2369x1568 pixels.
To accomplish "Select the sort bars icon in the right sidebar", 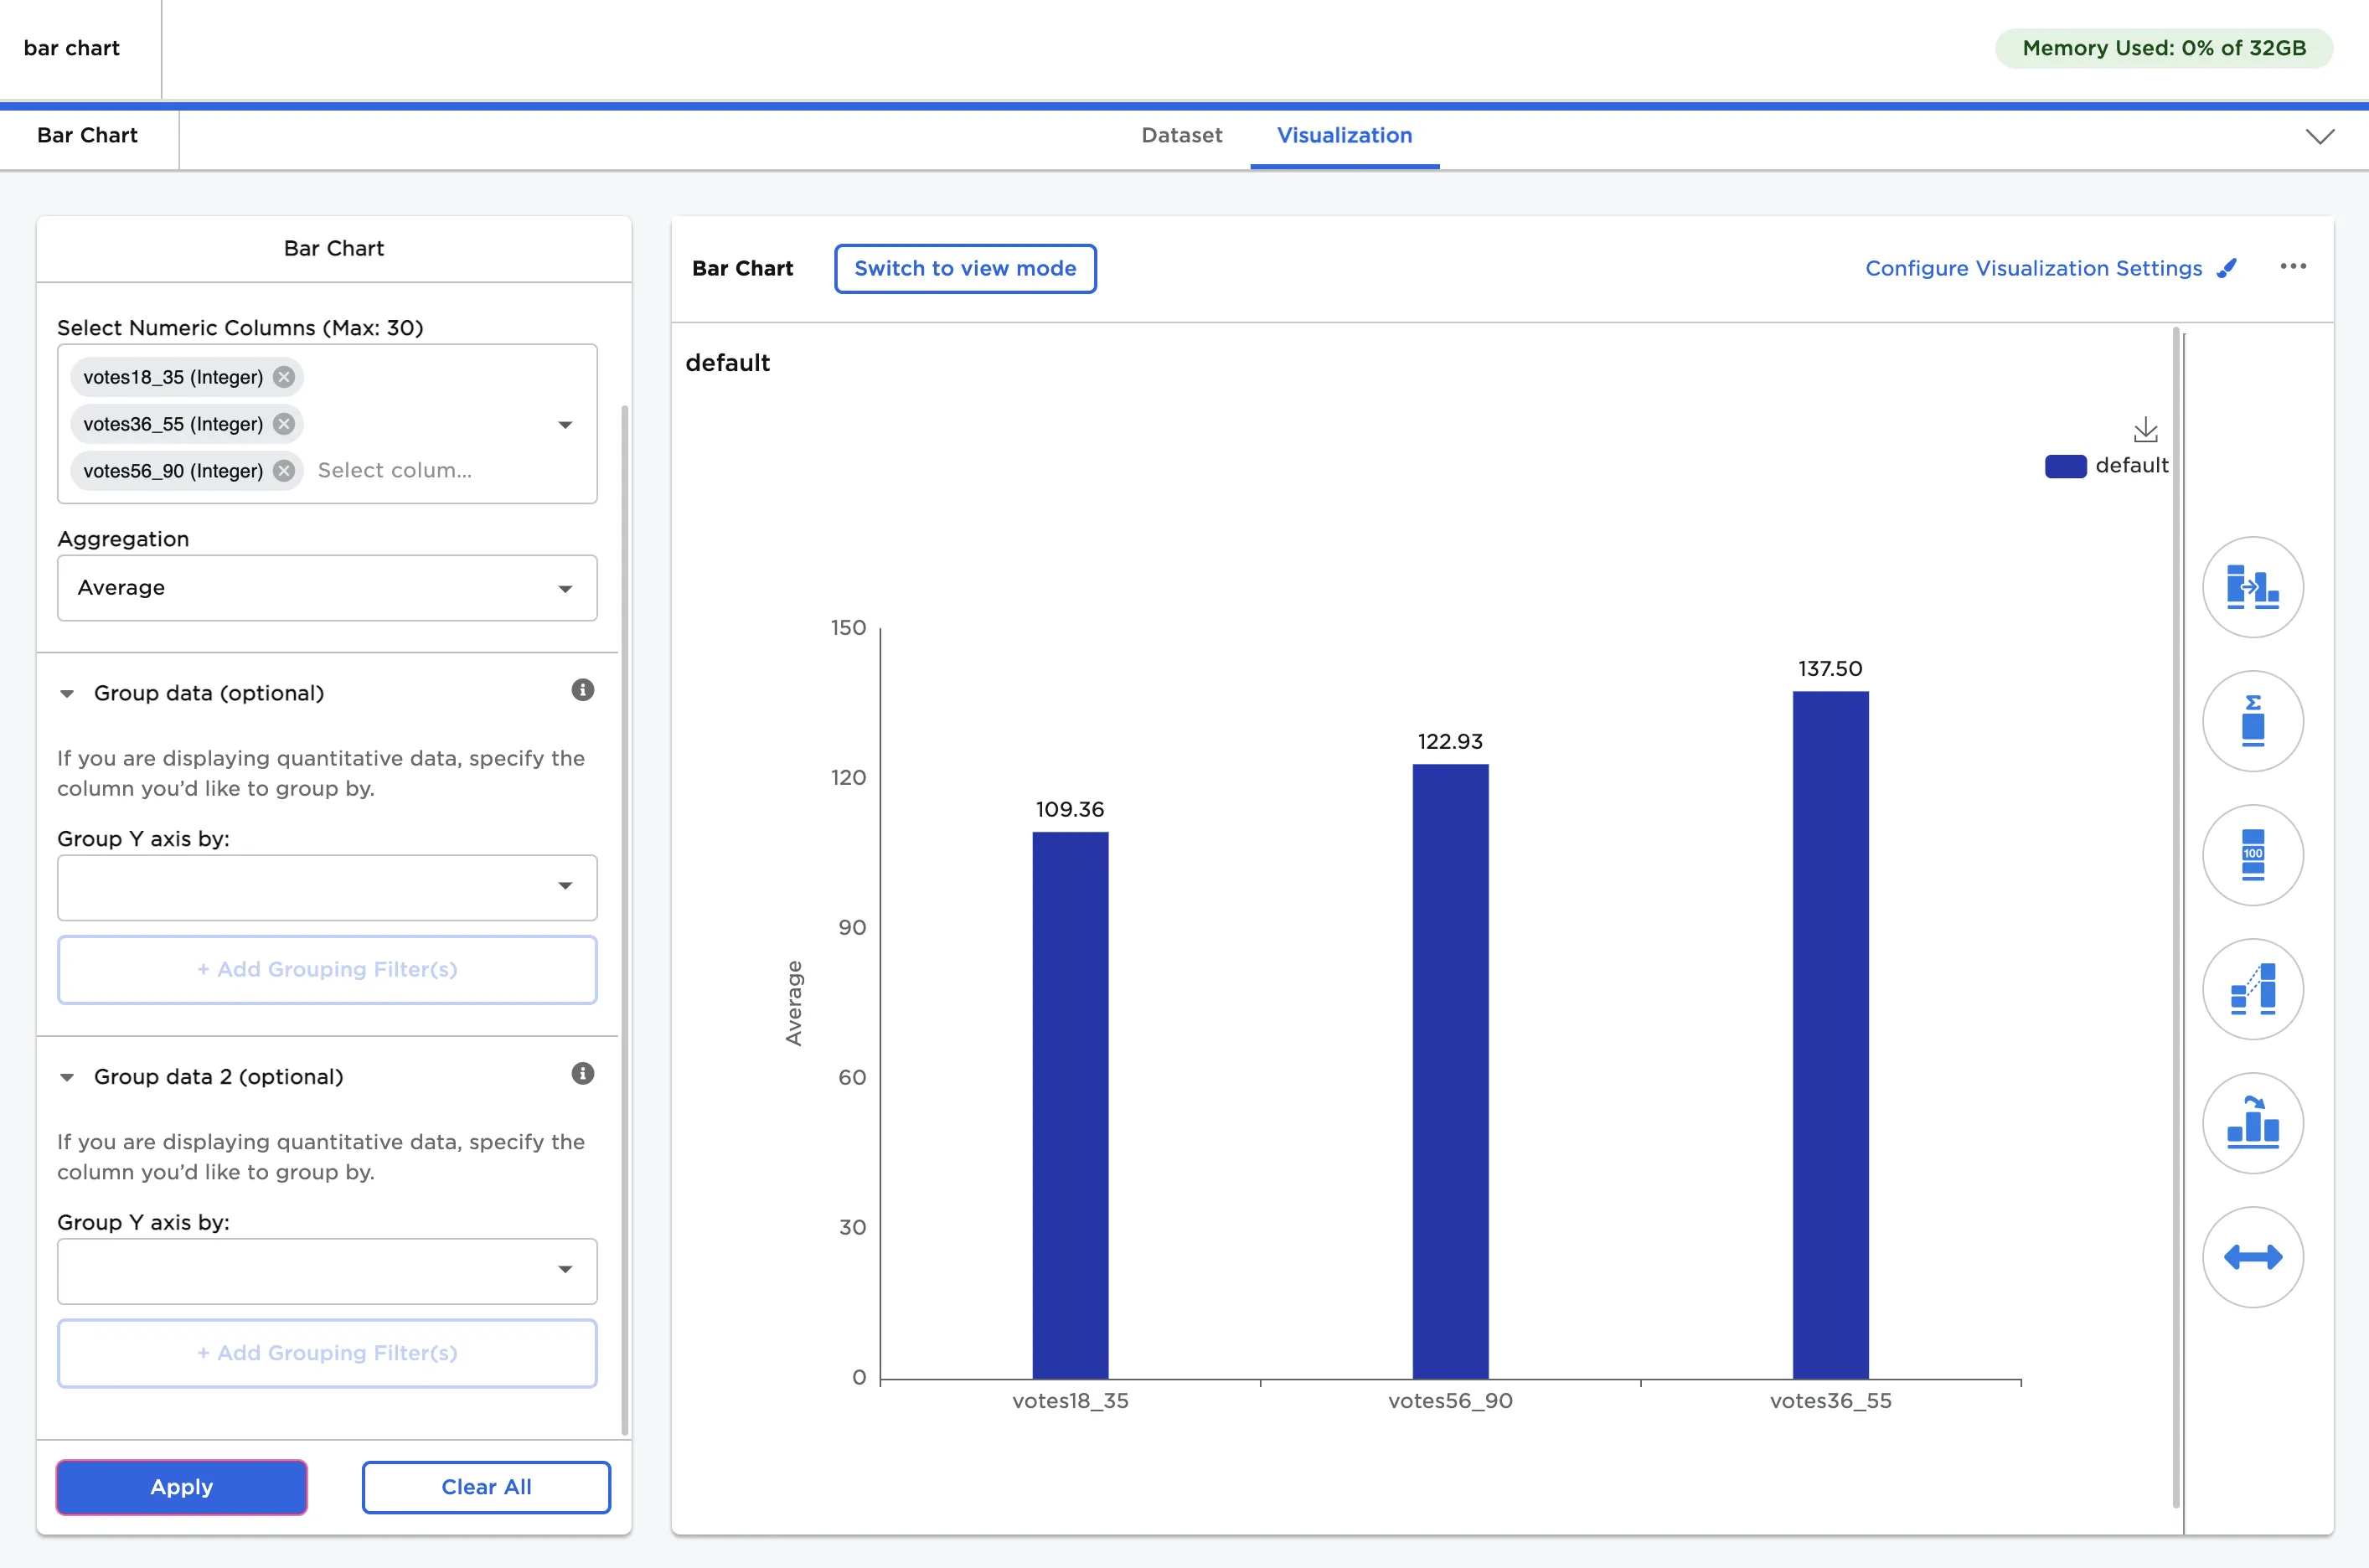I will tap(2253, 1122).
